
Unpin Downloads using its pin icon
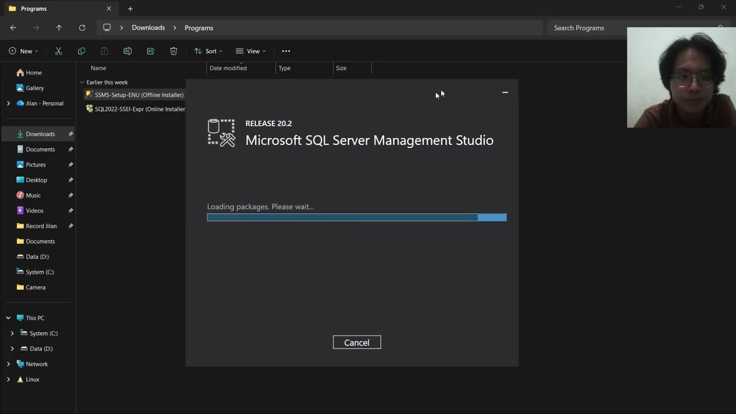pyautogui.click(x=71, y=134)
